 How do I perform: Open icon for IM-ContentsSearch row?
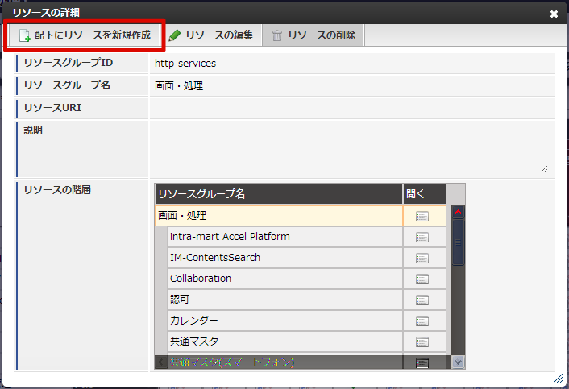coord(422,258)
